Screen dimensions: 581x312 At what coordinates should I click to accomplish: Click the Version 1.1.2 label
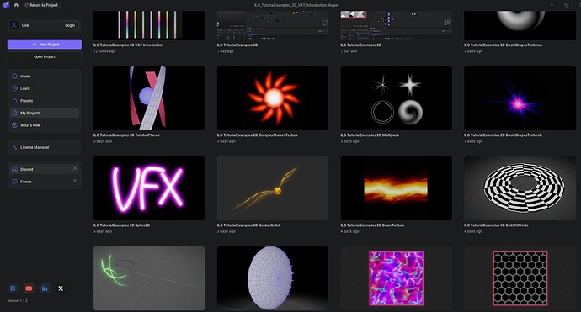[x=18, y=300]
